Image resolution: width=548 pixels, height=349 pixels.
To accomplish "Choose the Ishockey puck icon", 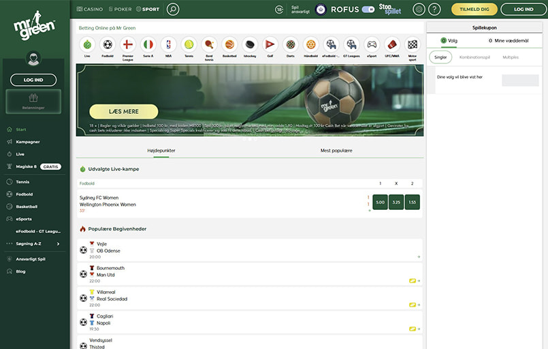I will 249,44.
